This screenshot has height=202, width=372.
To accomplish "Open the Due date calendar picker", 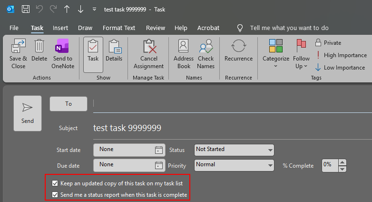I will [159, 165].
